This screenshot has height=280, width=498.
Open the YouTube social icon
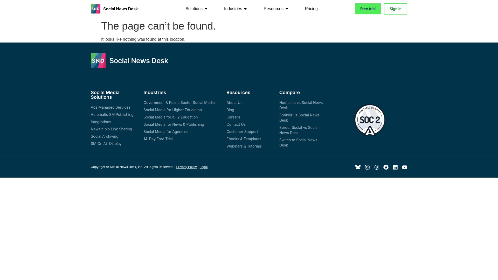405,167
